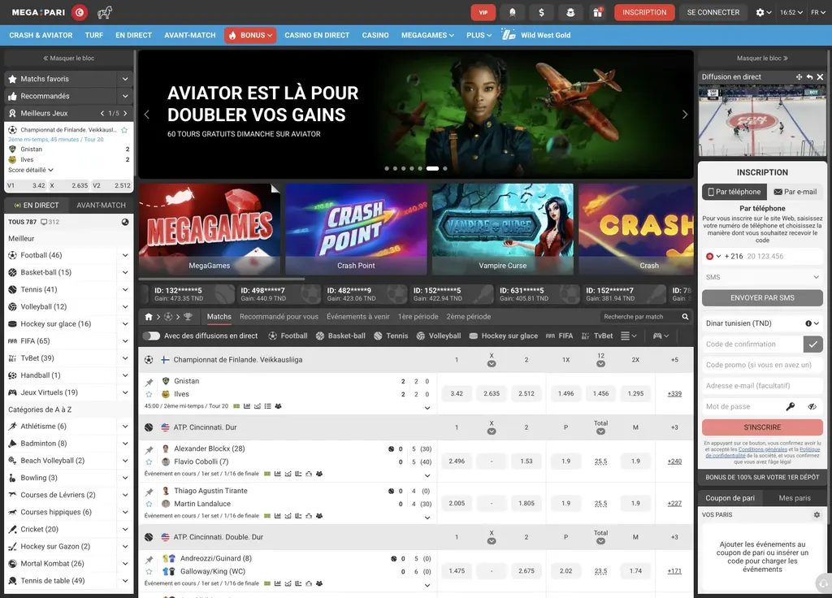Expand Tennis (41) in sidebar
This screenshot has height=598, width=832.
point(125,290)
